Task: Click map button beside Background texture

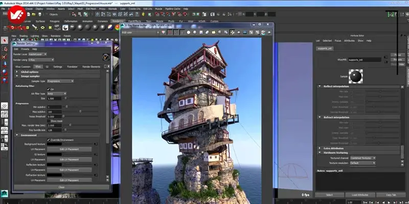Action: tap(96, 144)
